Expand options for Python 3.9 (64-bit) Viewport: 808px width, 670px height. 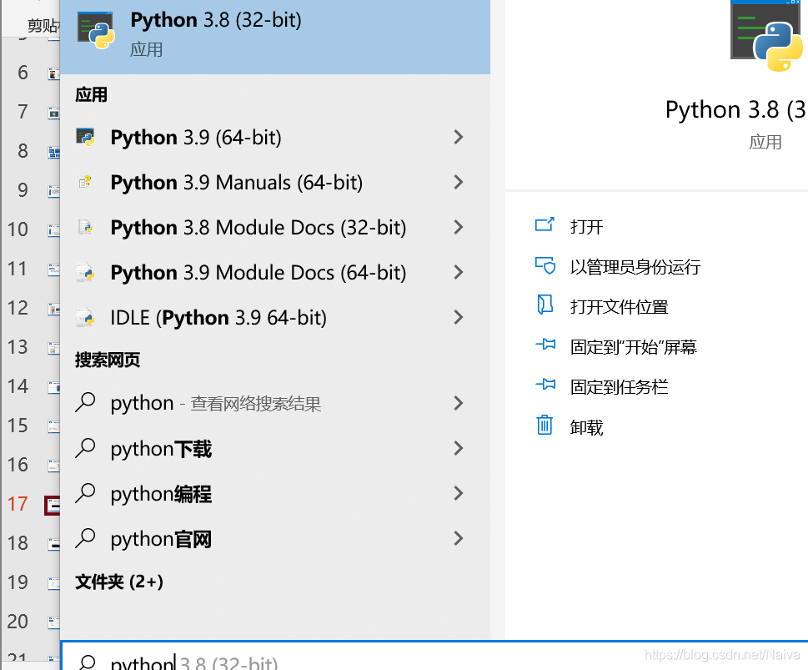coord(458,137)
